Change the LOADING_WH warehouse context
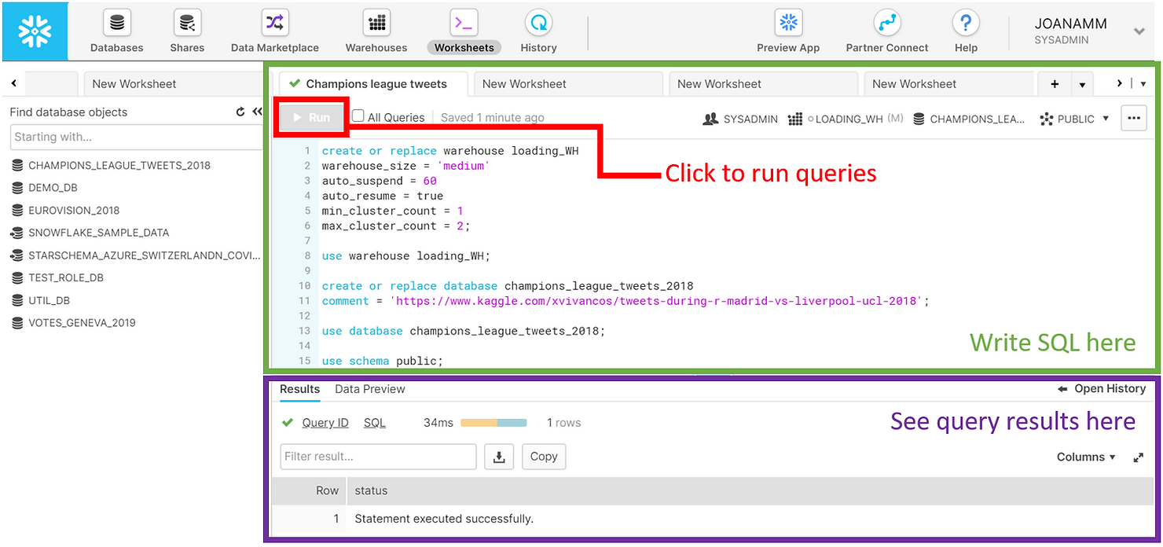The height and width of the screenshot is (547, 1163). click(846, 119)
